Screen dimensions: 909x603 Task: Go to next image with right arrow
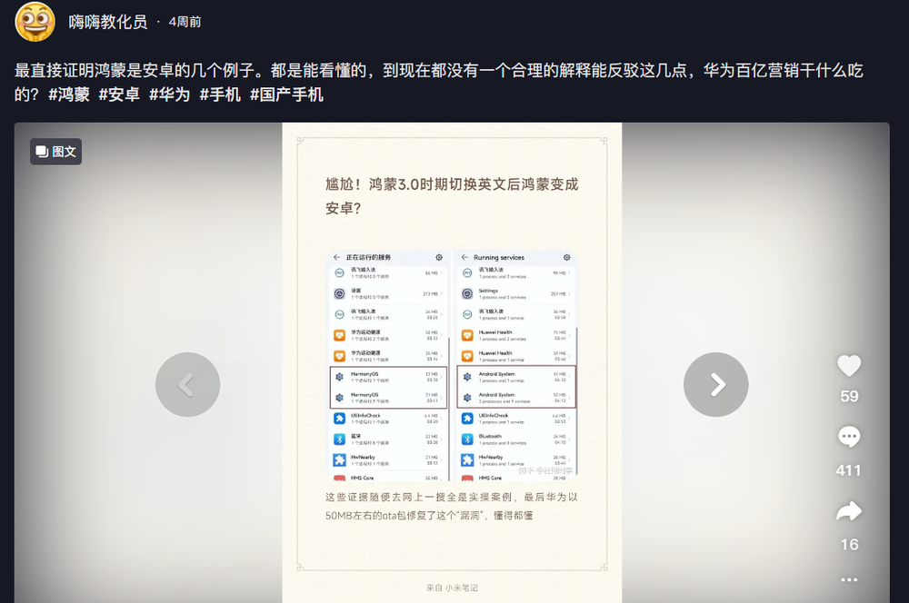[x=716, y=385]
